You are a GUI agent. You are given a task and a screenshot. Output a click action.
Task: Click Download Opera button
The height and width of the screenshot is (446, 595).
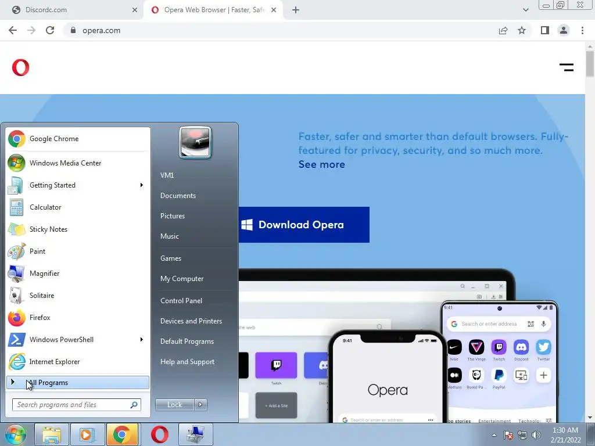tap(304, 225)
